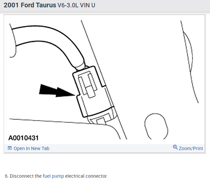Click the 2001 Ford Taurus heading

pos(30,5)
